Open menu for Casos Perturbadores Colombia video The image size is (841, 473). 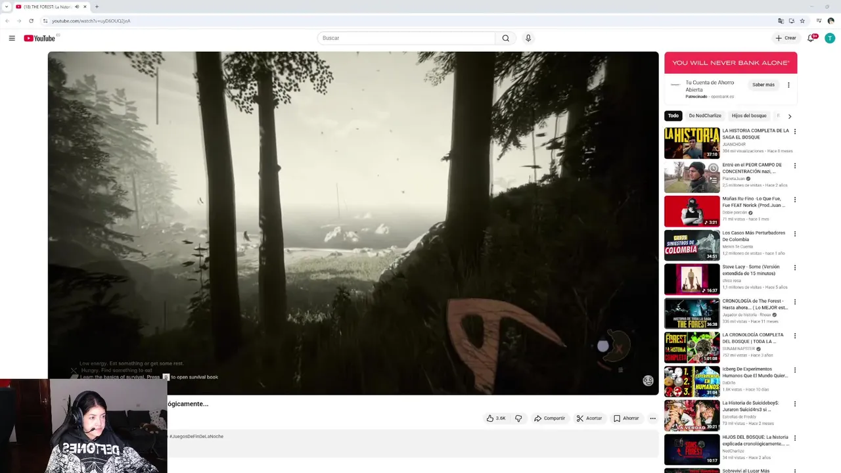[795, 234]
